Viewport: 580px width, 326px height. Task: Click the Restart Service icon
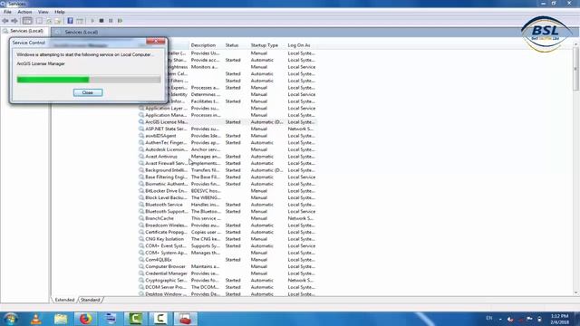click(120, 21)
